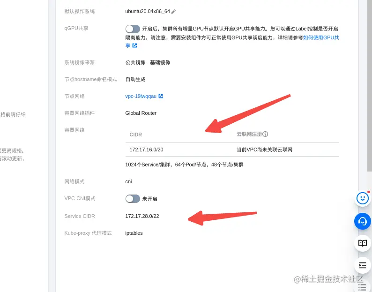Open the smiley feedback floating icon
The width and height of the screenshot is (372, 292).
click(363, 198)
